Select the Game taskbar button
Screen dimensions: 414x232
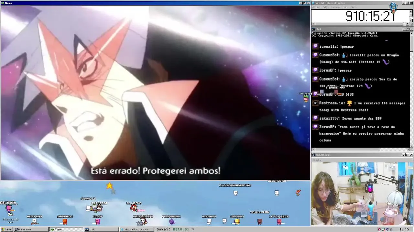(66, 229)
